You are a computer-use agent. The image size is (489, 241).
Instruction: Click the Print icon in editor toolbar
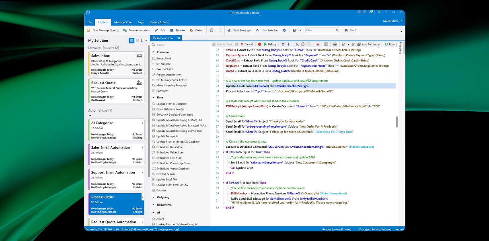pyautogui.click(x=335, y=44)
